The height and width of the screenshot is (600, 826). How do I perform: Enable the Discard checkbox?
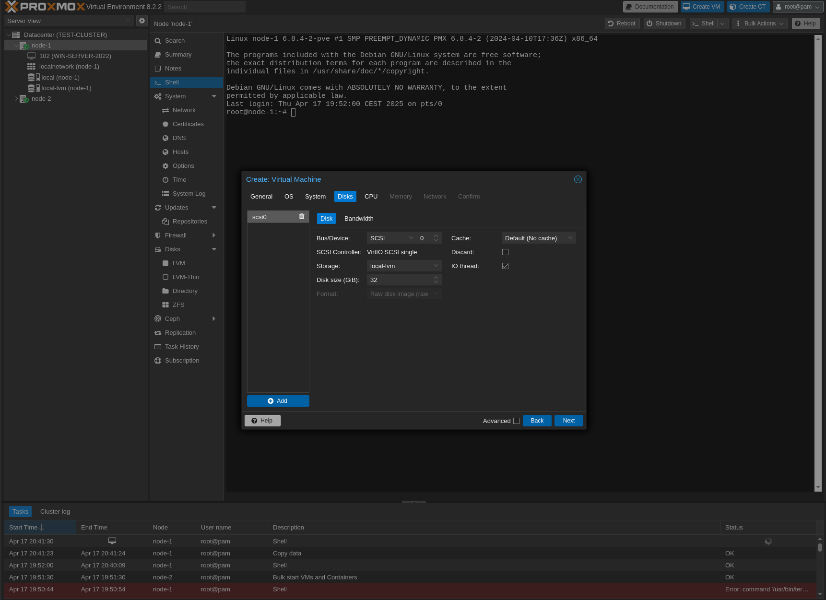[x=505, y=252]
